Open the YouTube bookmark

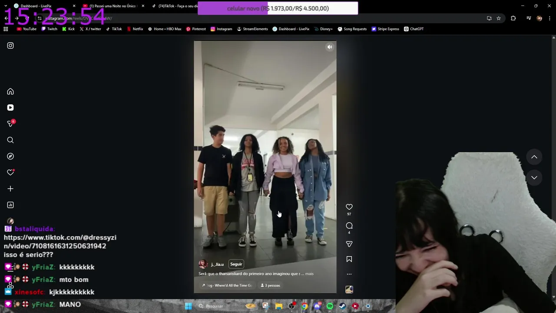[x=27, y=29]
